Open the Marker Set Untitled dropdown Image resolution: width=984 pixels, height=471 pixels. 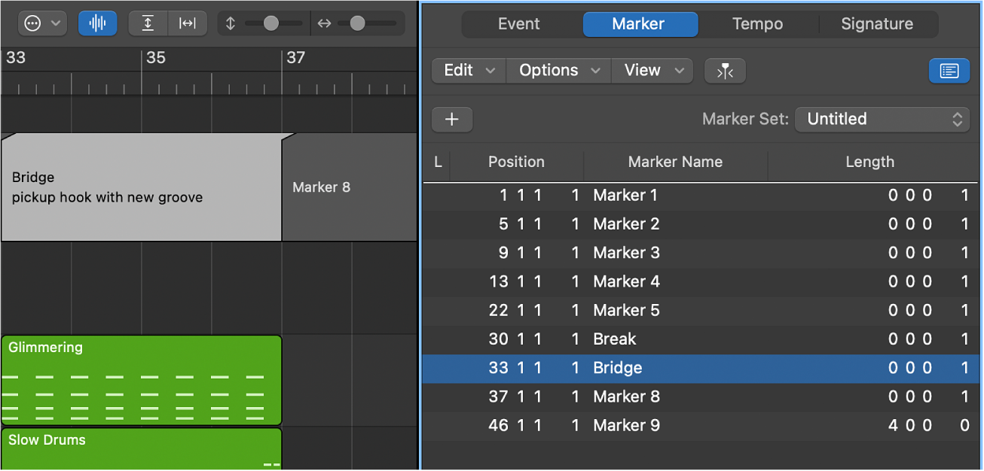coord(882,119)
